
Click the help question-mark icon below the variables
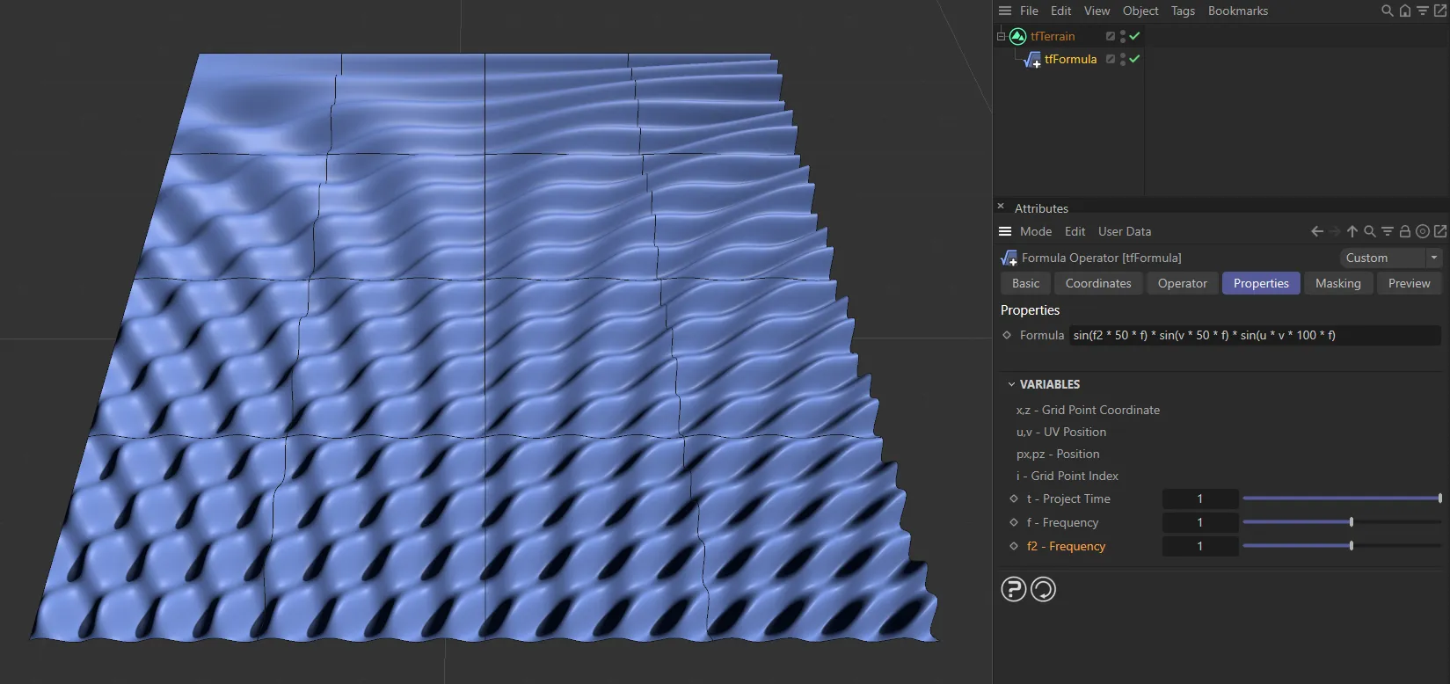coord(1013,589)
